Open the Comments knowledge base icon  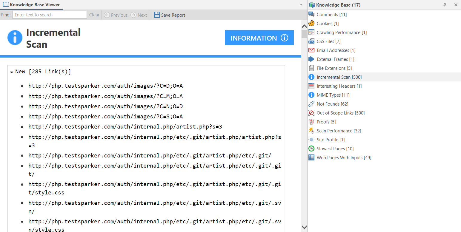click(x=311, y=14)
